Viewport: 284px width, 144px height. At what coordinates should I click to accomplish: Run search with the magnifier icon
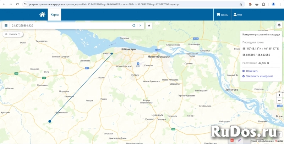pyautogui.click(x=134, y=25)
